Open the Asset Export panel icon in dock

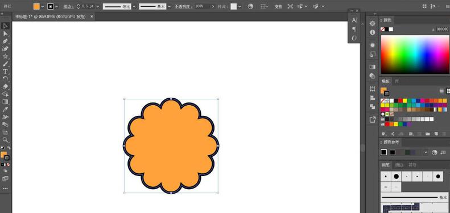tap(373, 120)
